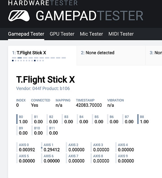Switch to the GPU Tester tab

[62, 34]
